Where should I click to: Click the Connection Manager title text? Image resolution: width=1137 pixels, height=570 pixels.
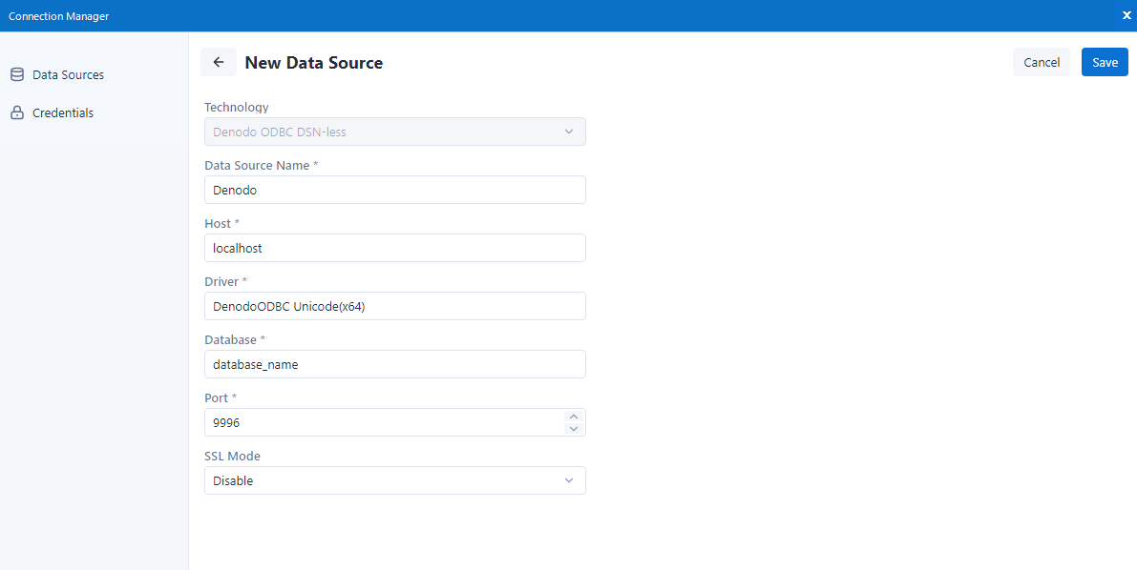59,16
